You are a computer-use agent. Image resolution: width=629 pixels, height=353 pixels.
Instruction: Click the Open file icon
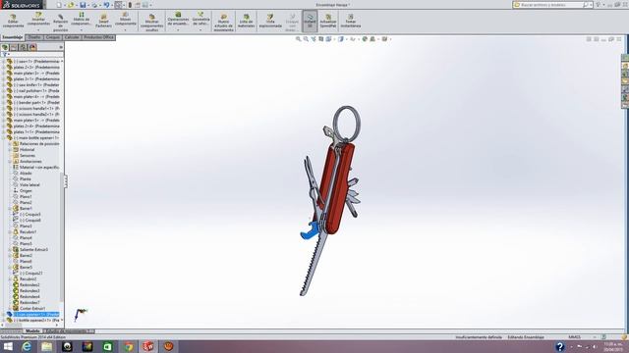point(71,5)
